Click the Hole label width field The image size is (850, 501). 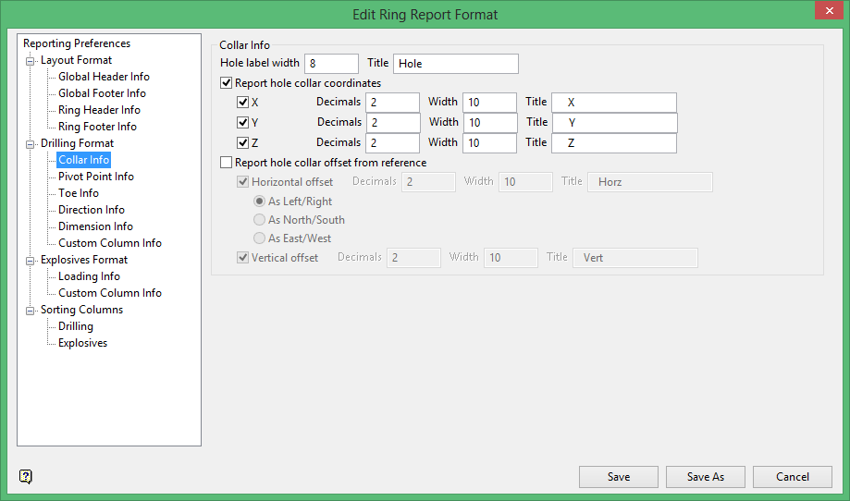[331, 64]
